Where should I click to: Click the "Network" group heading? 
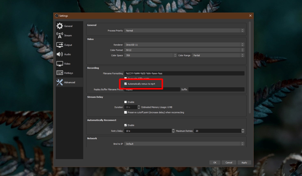point(92,138)
